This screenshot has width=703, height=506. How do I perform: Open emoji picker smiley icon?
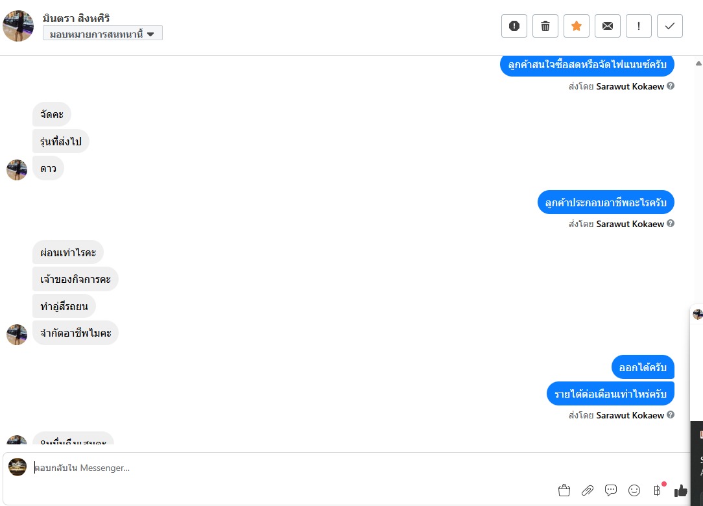point(634,490)
